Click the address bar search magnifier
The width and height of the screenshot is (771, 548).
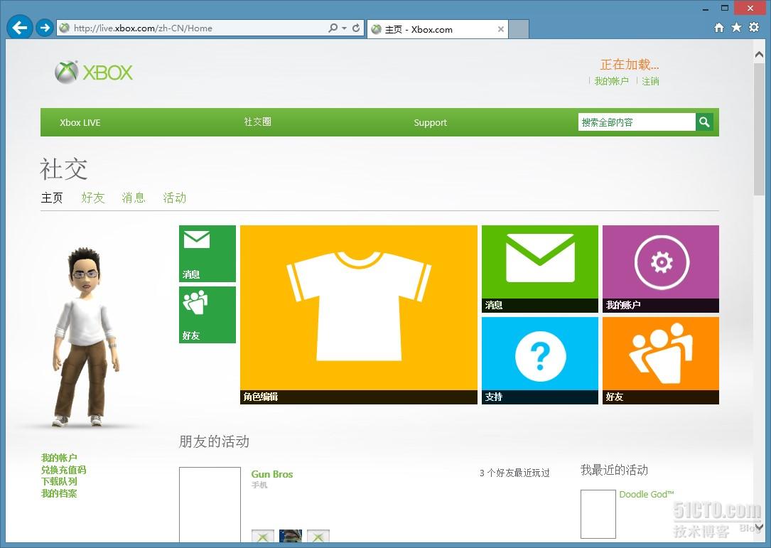coord(333,28)
